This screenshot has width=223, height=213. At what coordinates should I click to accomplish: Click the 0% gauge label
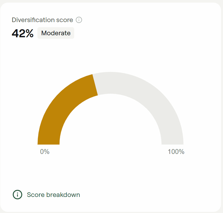[x=45, y=152]
